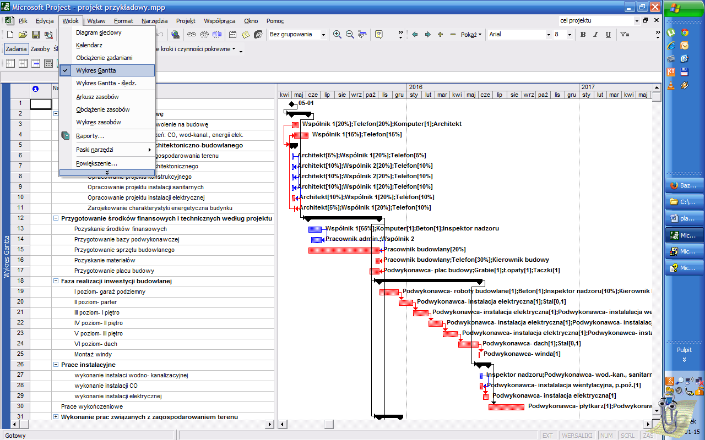The width and height of the screenshot is (705, 440).
Task: Open Raporty... from the Widok menu
Action: tap(107, 136)
